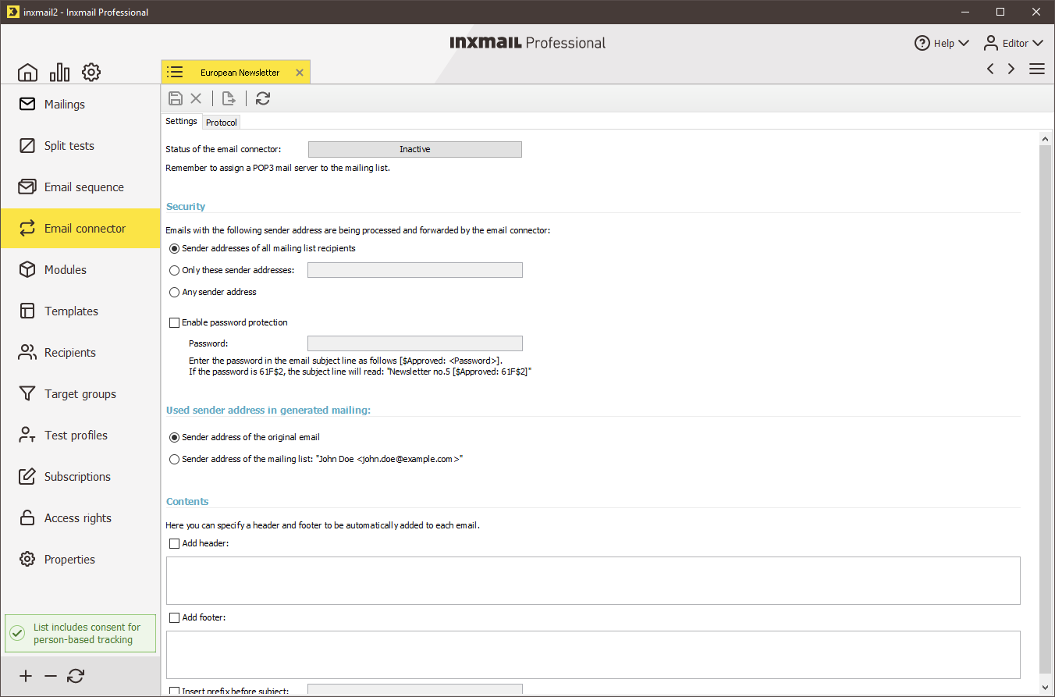The image size is (1055, 697).
Task: Click the Email connector arrows icon
Action: [27, 228]
